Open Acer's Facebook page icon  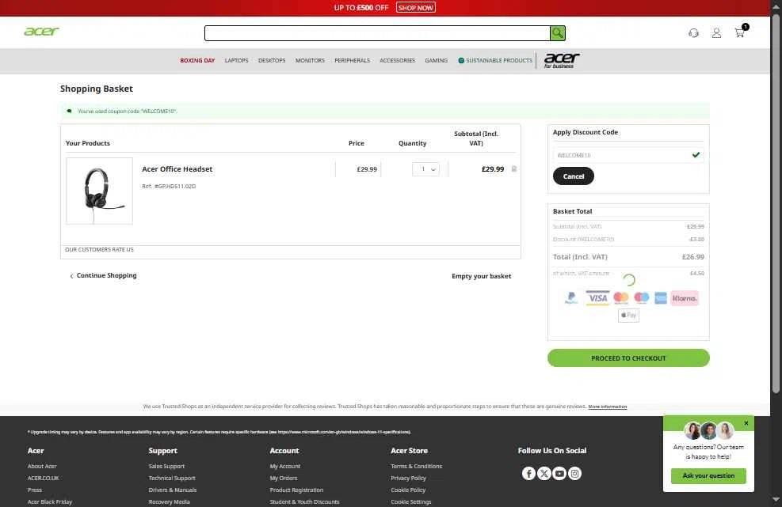[528, 473]
